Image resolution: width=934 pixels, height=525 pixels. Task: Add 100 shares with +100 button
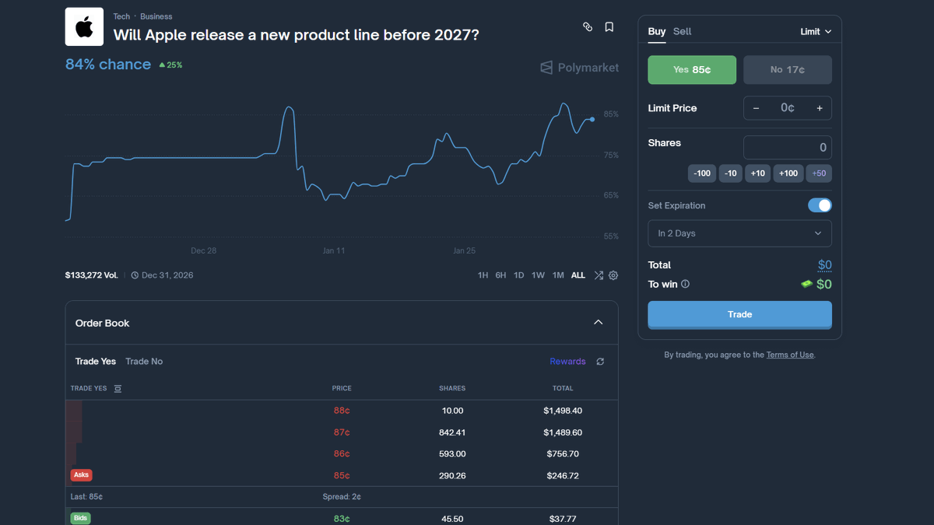point(788,173)
